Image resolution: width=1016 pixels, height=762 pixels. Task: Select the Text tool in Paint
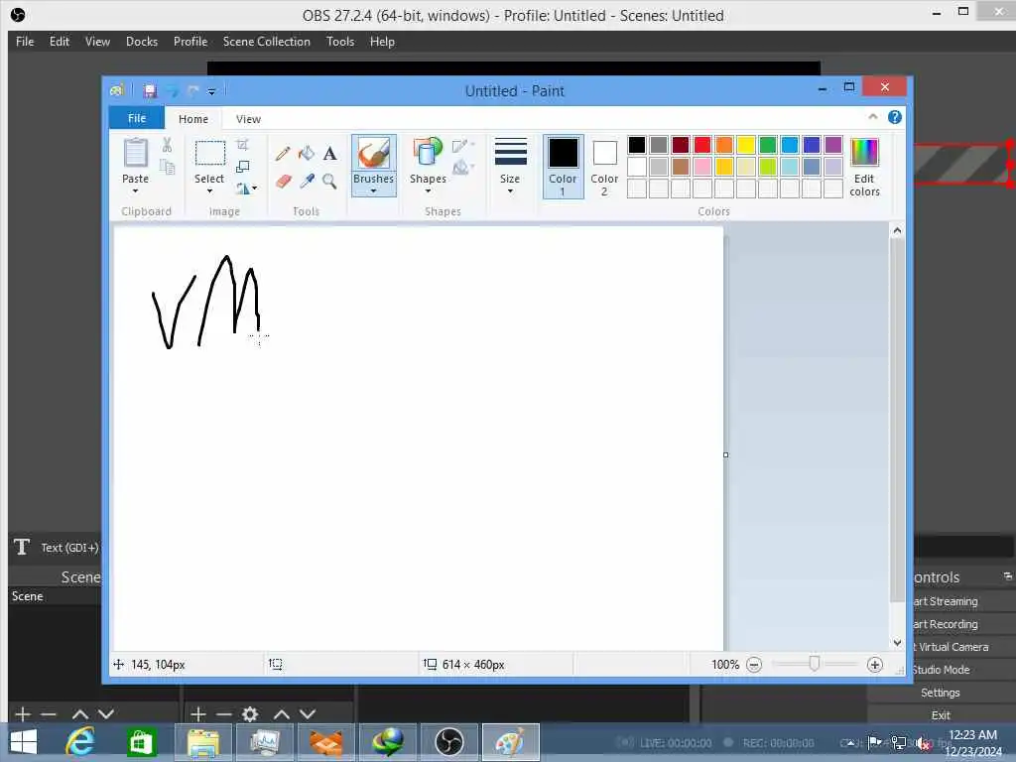329,154
